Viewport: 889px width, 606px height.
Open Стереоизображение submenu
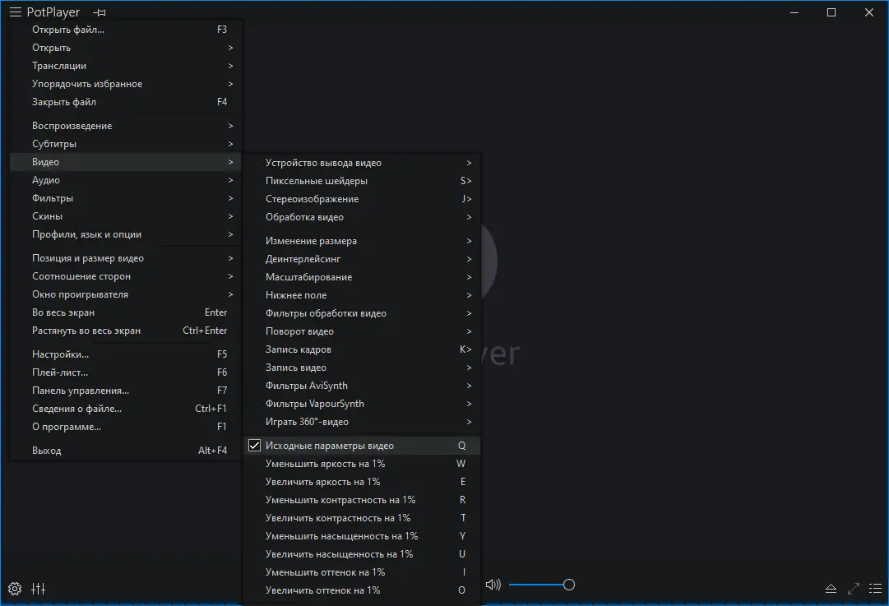click(362, 199)
